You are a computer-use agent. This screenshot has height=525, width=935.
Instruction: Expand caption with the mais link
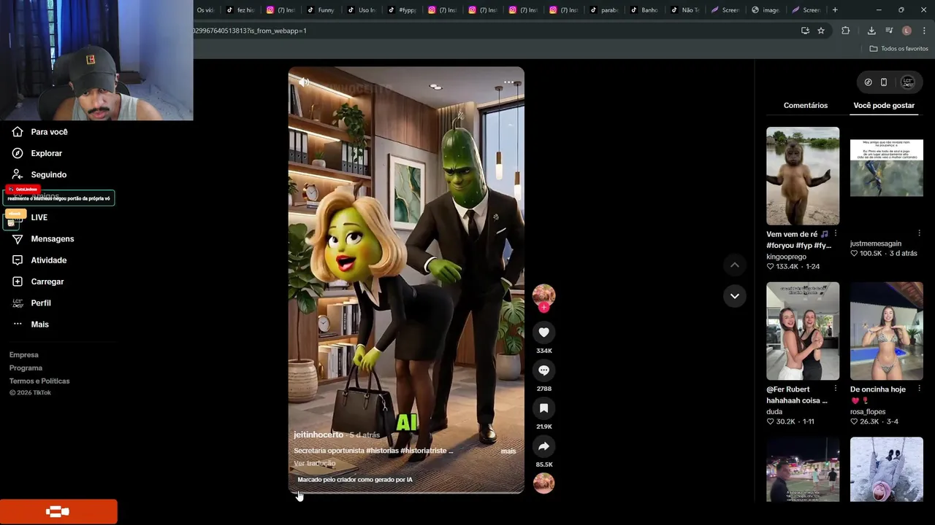(508, 451)
